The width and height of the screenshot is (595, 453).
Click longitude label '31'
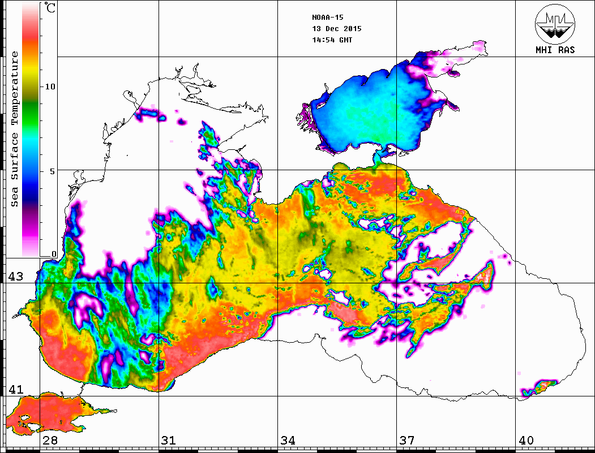coord(169,441)
